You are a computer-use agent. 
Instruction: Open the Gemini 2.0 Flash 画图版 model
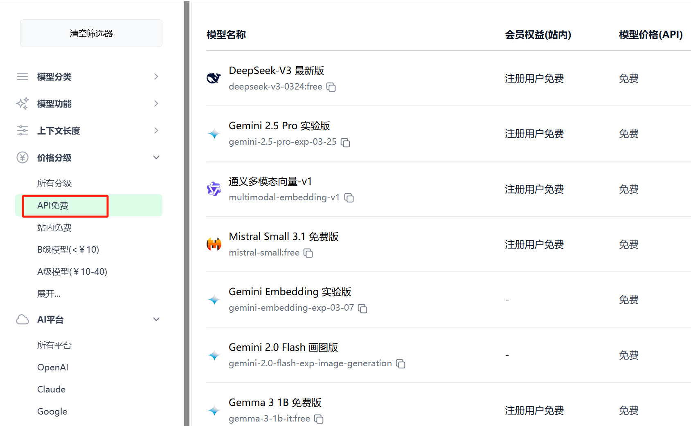point(284,347)
